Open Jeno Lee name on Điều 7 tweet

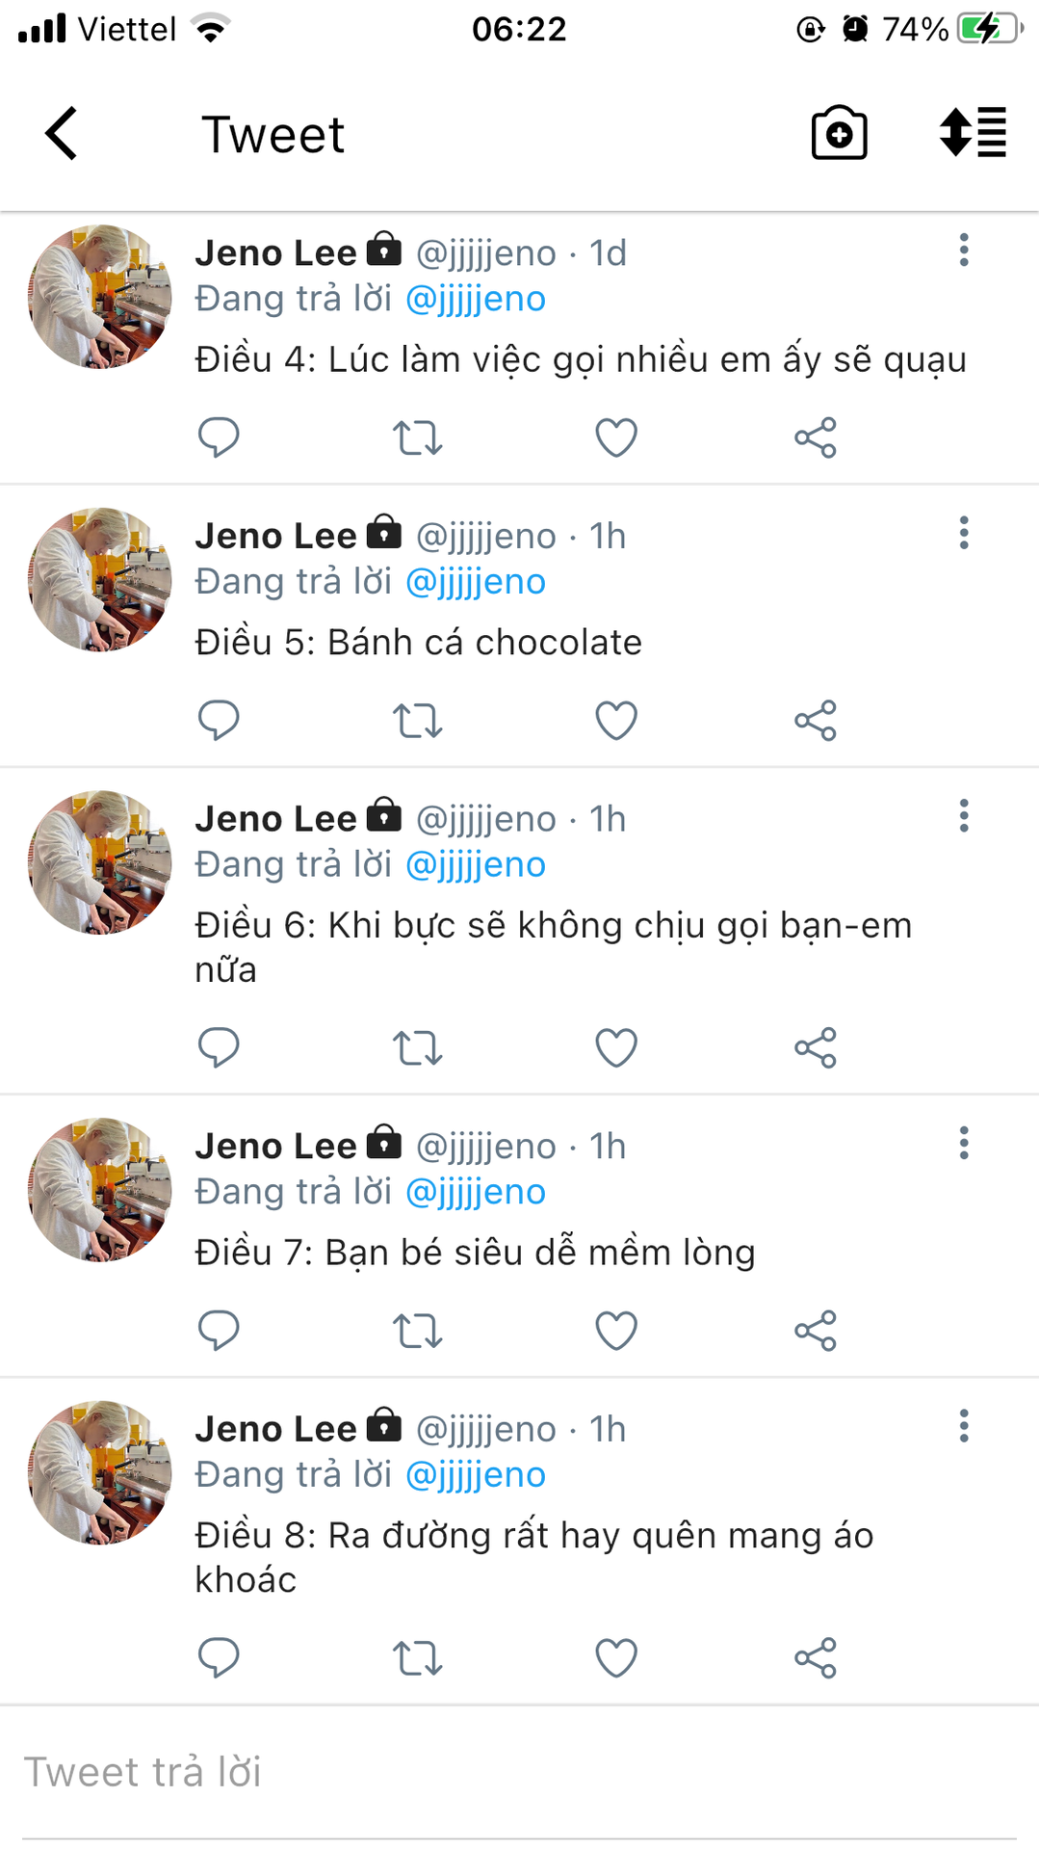[275, 1147]
